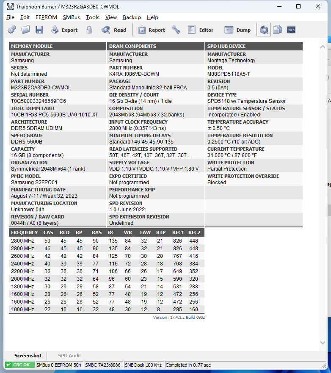Switch to the Screenshot tab

pos(28,356)
